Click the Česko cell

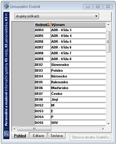[78, 94]
